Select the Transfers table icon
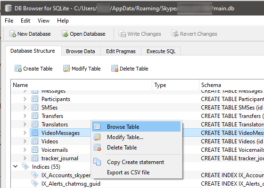The image size is (264, 188). click(35, 116)
